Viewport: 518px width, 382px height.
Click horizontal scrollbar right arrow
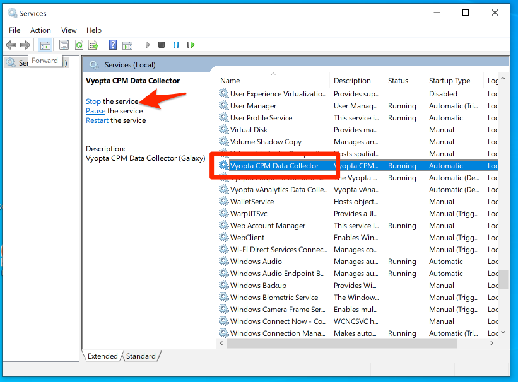click(x=492, y=343)
